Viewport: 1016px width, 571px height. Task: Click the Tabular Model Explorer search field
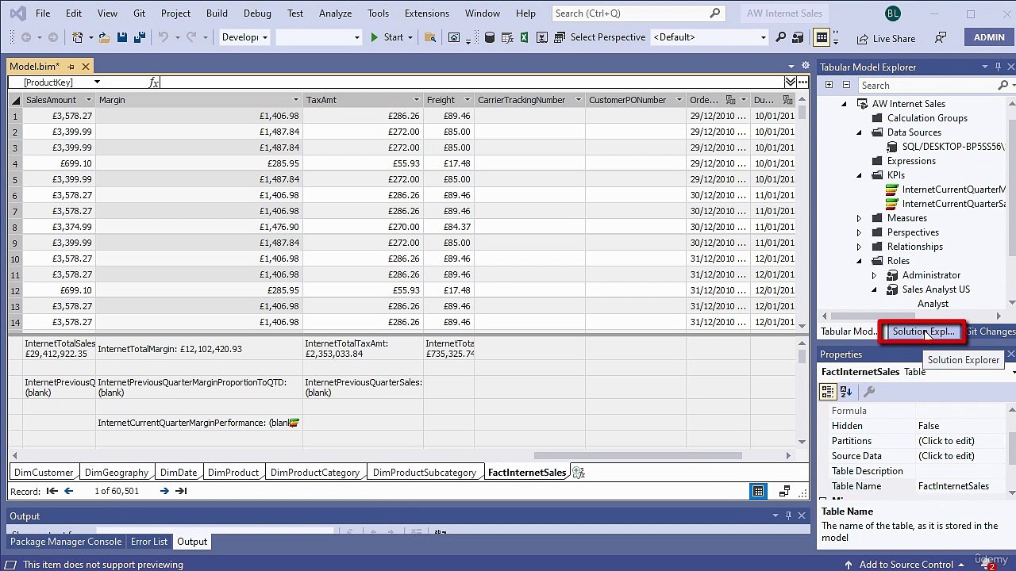(927, 86)
